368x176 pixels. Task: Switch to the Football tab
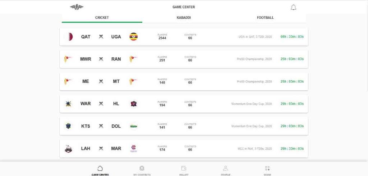(x=265, y=18)
